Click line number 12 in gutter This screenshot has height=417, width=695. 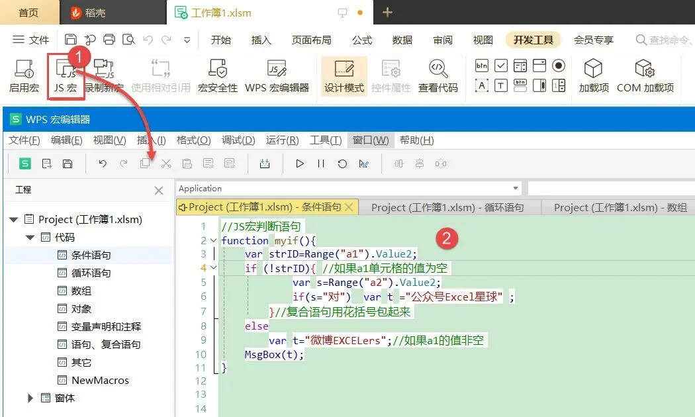[x=201, y=381]
